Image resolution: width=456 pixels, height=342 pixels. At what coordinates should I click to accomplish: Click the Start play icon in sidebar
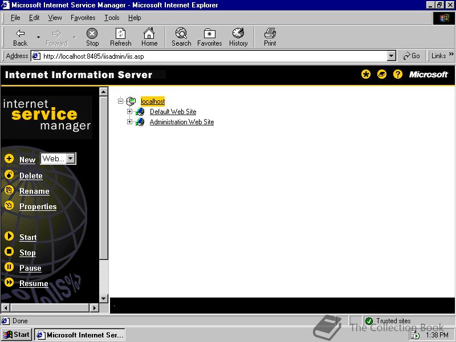[x=9, y=236]
